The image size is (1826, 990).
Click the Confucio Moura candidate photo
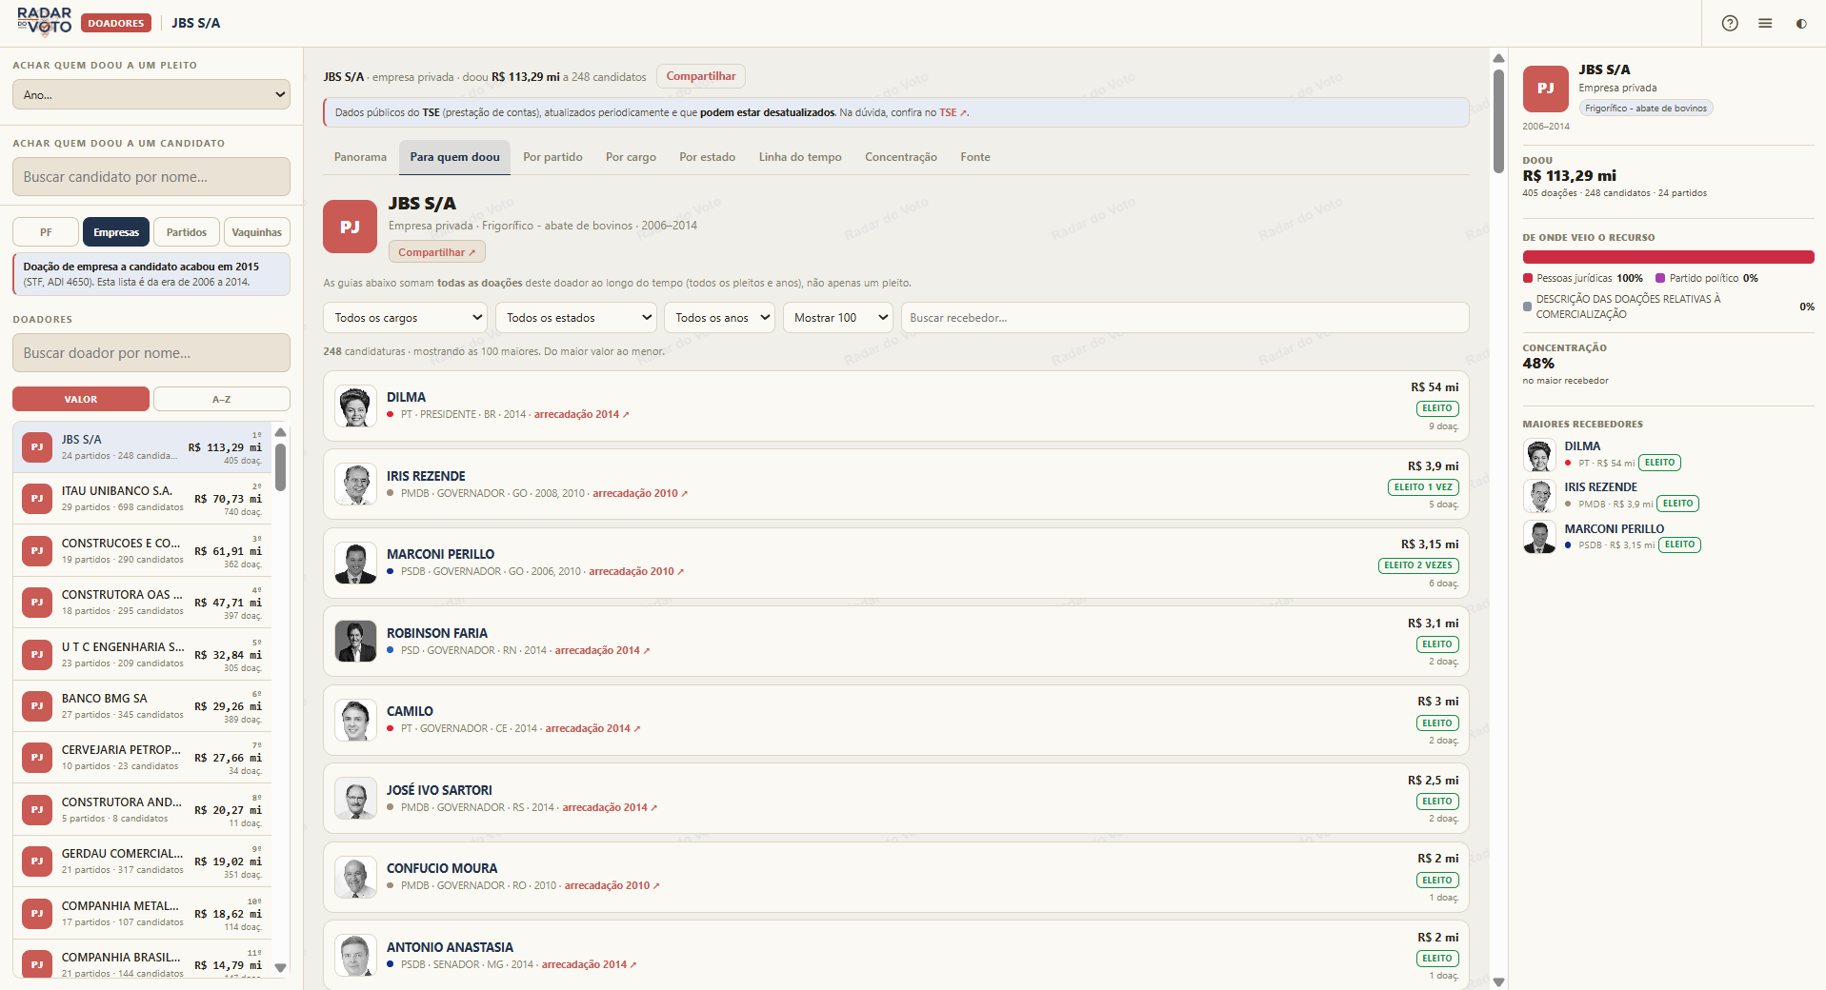point(355,878)
